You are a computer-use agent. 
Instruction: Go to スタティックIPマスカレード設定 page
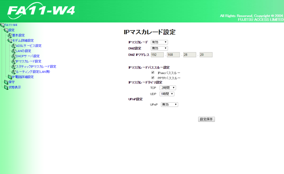pyautogui.click(x=36, y=67)
